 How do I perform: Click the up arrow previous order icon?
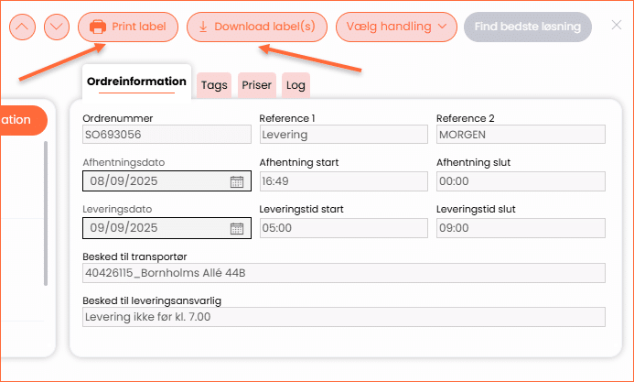24,27
